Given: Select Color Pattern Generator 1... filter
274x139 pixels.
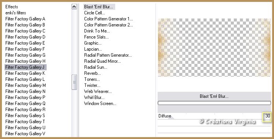Looking at the screenshot, I should pyautogui.click(x=108, y=19).
